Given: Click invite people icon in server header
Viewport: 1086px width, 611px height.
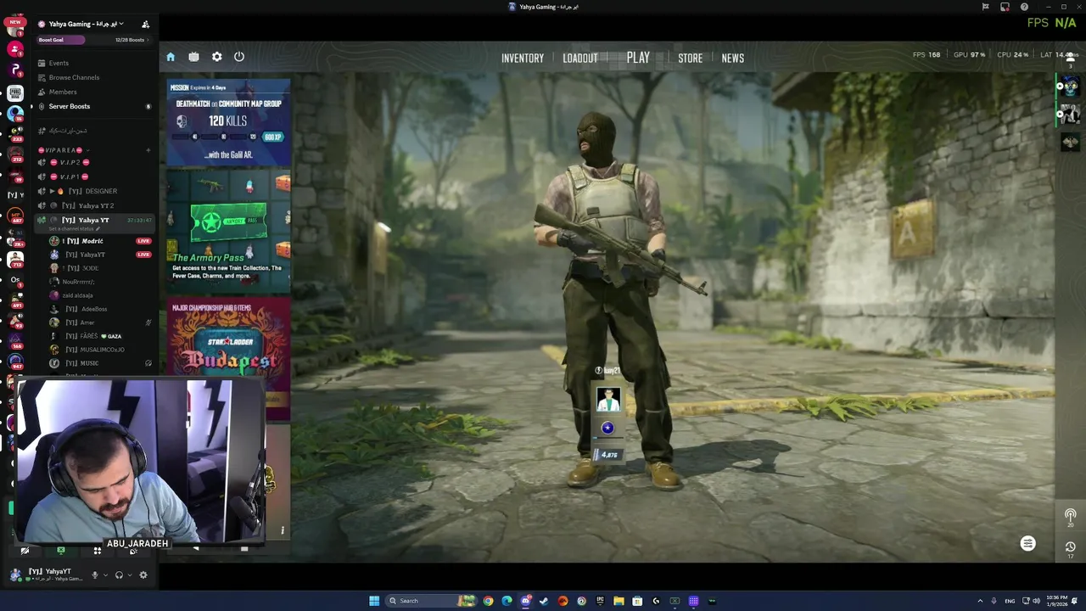Looking at the screenshot, I should (145, 24).
